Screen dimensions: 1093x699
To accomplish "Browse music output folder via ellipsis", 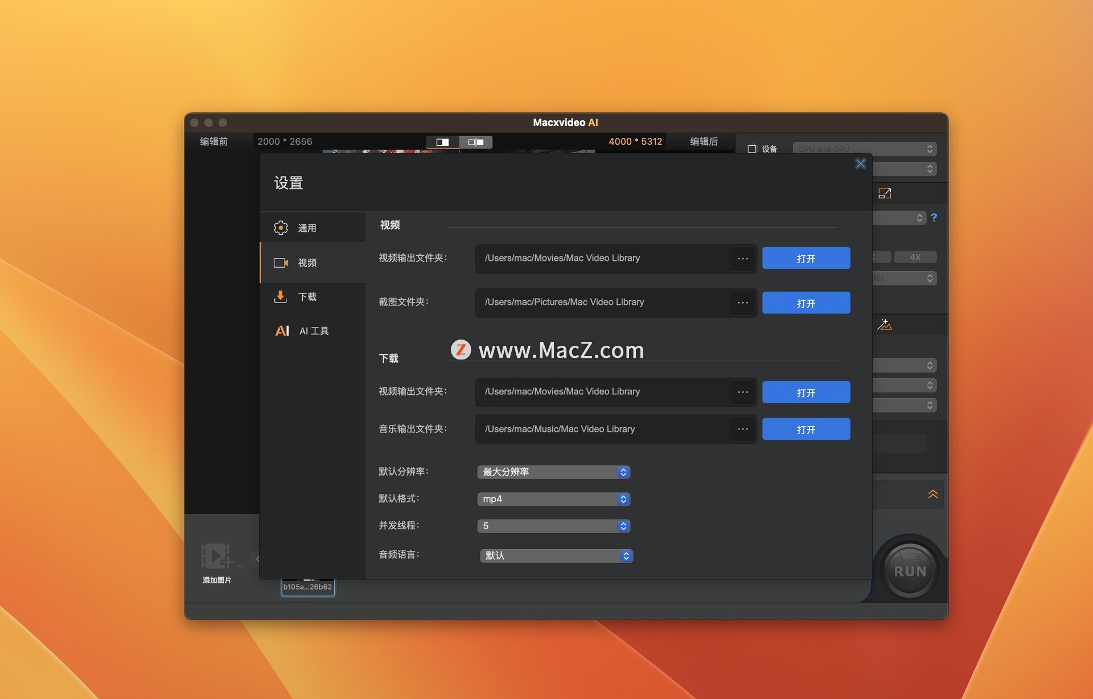I will (743, 429).
